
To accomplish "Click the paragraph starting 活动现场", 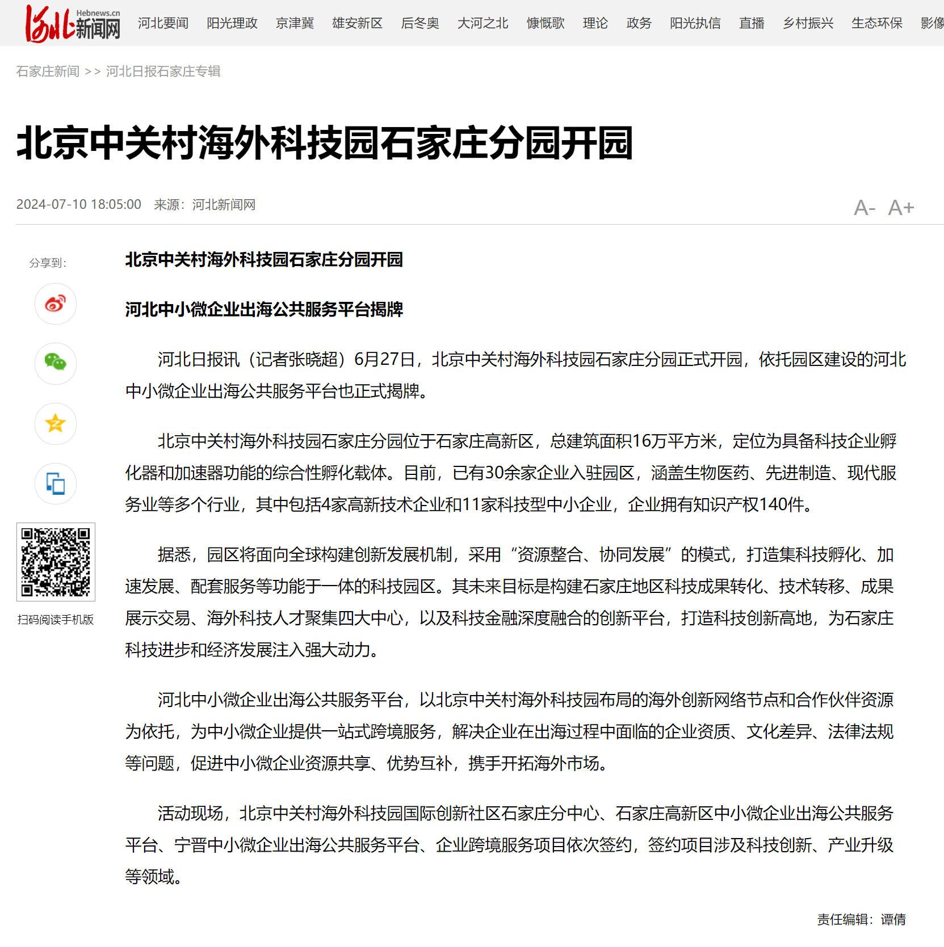I will tap(510, 845).
